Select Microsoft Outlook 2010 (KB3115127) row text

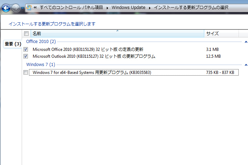click(94, 56)
